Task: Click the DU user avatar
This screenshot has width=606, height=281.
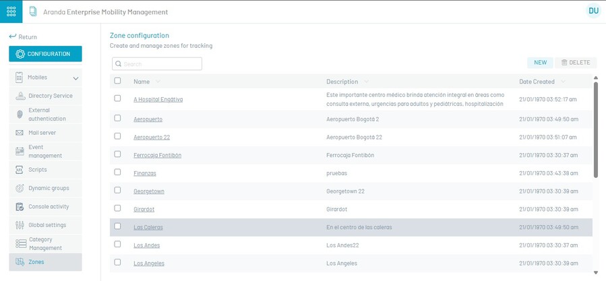Action: 593,11
